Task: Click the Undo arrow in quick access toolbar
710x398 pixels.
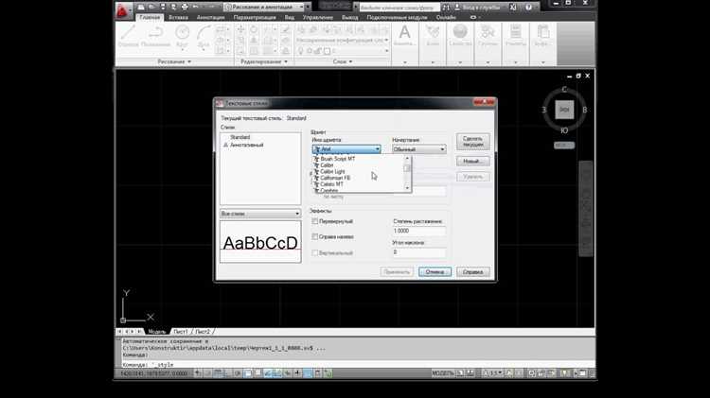Action: point(196,7)
